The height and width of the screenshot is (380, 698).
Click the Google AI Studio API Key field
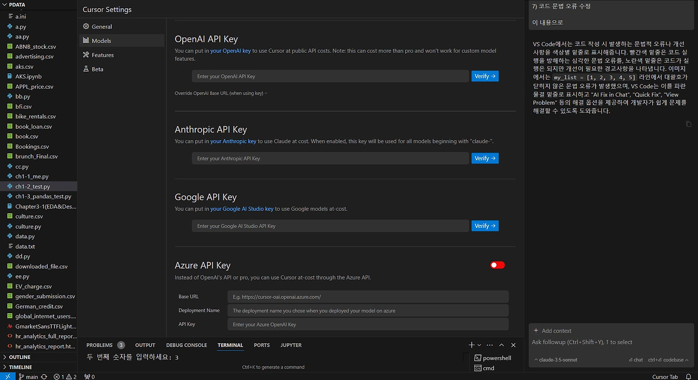pos(330,226)
